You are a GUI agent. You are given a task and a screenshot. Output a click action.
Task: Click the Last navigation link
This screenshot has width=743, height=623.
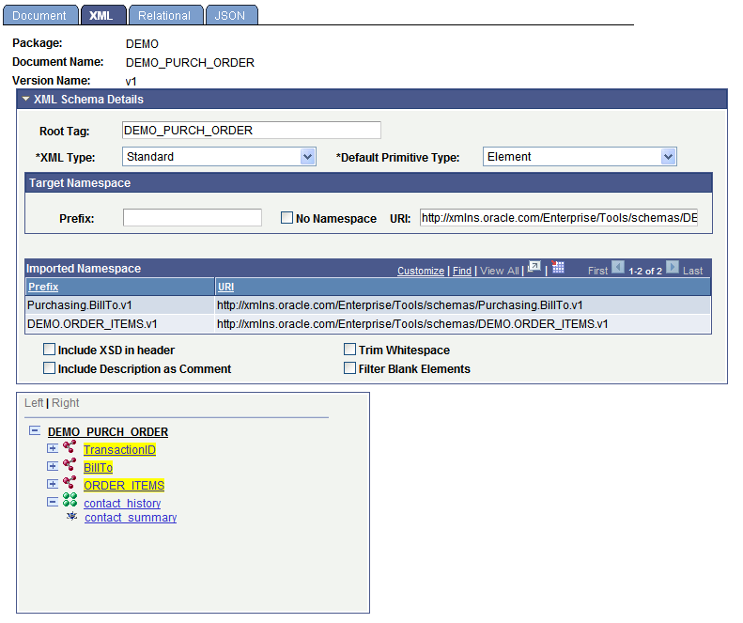coord(692,271)
